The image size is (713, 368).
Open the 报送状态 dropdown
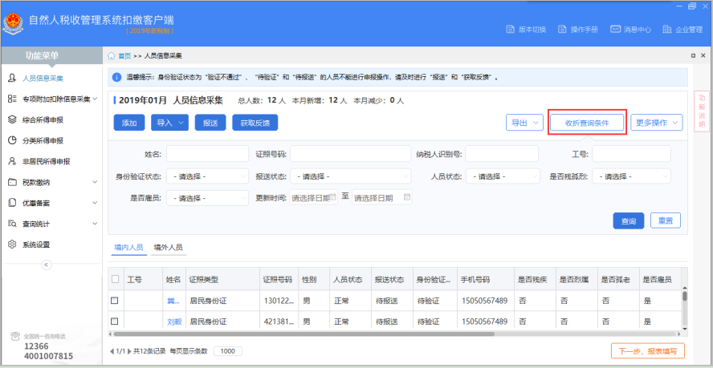[351, 176]
